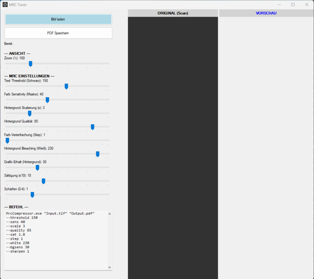314x279 pixels.
Task: Click the Hintergrund Bleaching slider handle
Action: click(97, 154)
